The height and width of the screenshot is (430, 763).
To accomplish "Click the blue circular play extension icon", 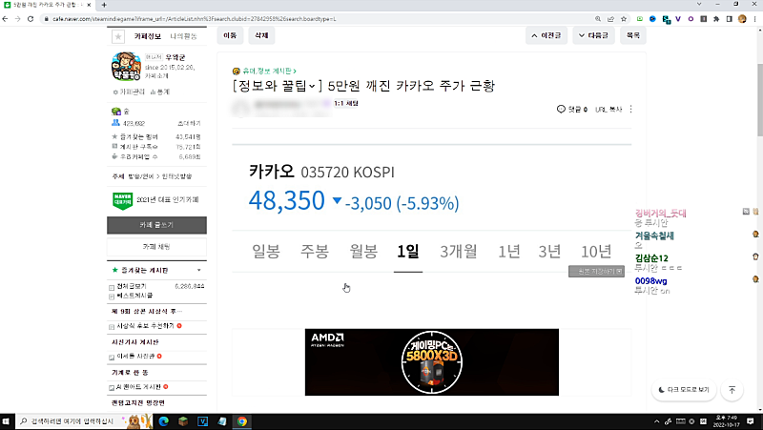I will click(x=652, y=19).
